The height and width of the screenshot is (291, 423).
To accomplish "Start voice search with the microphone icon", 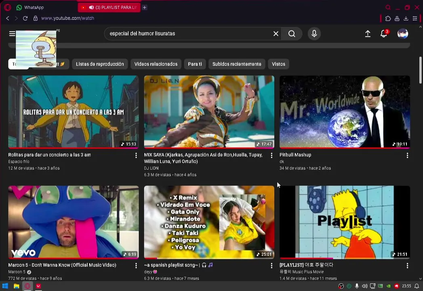I will [314, 34].
